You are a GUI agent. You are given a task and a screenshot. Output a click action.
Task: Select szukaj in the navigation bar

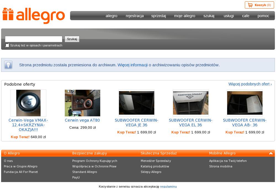point(209,16)
